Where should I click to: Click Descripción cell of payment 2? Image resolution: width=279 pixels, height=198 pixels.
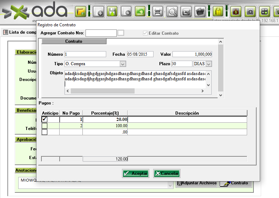(x=187, y=126)
